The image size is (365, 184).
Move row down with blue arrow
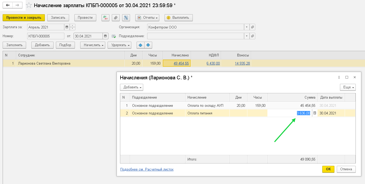pos(148,45)
